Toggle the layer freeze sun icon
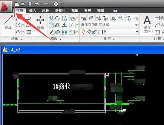164x125 pixels. point(89,32)
